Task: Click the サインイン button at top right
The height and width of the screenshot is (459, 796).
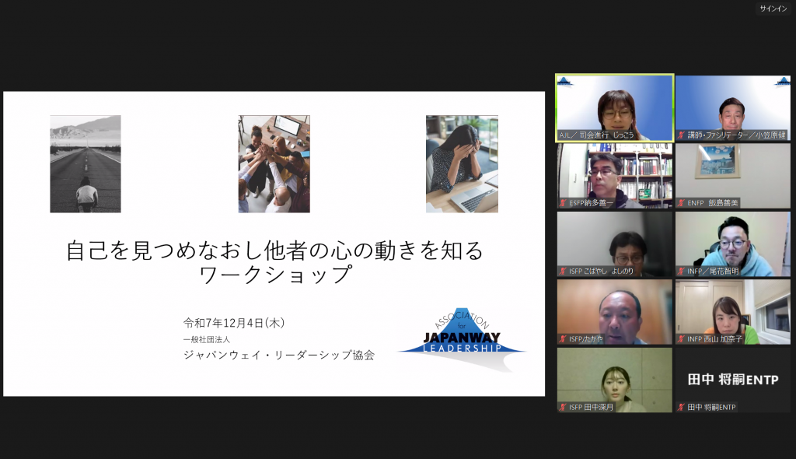Action: point(773,9)
